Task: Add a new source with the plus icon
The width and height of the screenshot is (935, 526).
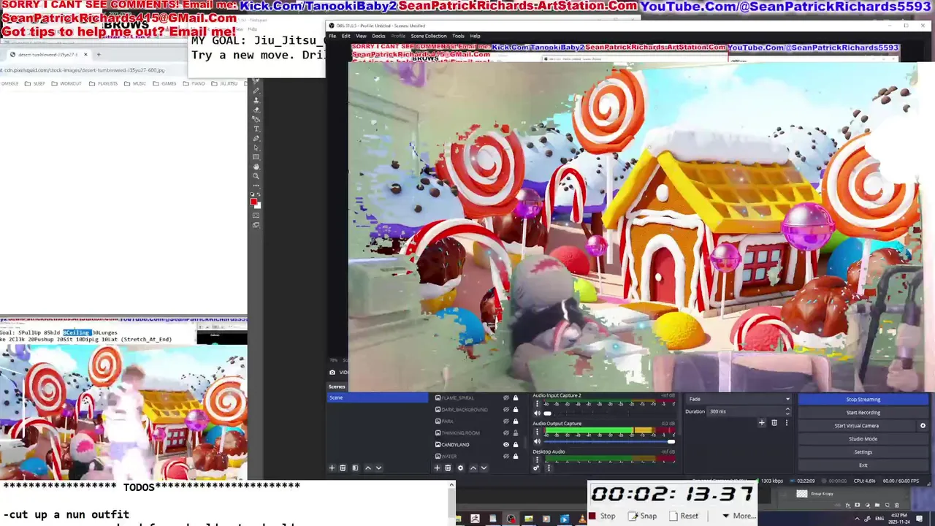Action: 437,468
